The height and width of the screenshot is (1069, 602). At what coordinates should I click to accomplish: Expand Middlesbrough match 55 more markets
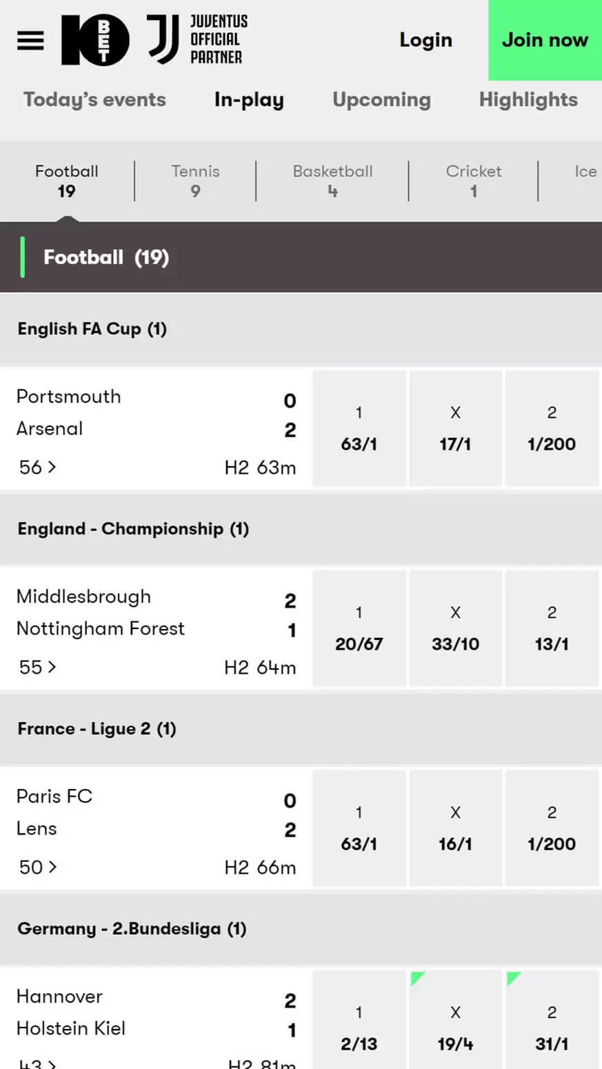(38, 667)
